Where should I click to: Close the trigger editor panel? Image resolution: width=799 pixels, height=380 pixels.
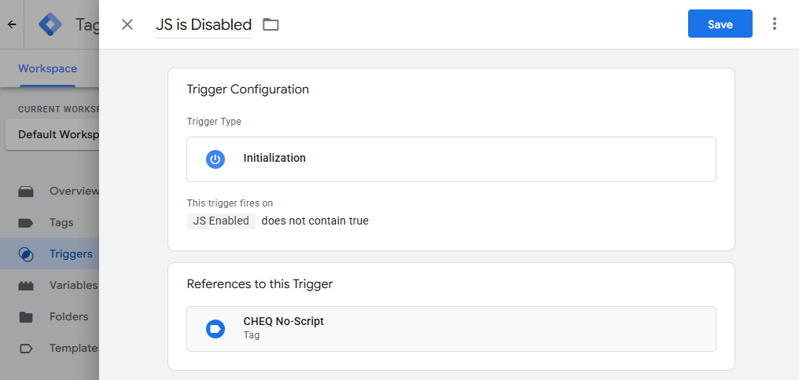(127, 24)
